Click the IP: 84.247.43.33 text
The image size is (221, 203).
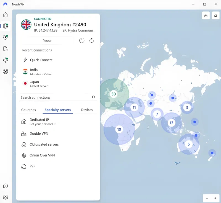(46, 30)
